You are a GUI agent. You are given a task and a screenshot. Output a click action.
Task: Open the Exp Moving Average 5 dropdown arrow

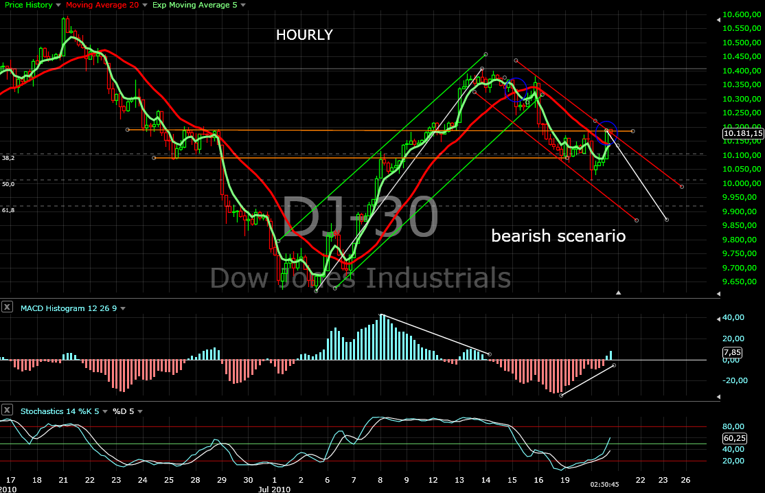click(x=243, y=5)
